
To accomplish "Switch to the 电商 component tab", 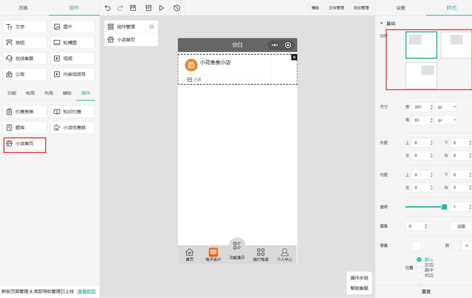I will coord(30,93).
